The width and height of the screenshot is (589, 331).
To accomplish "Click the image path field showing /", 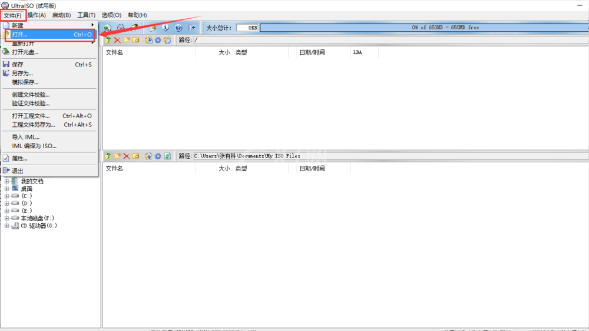I will [391, 40].
